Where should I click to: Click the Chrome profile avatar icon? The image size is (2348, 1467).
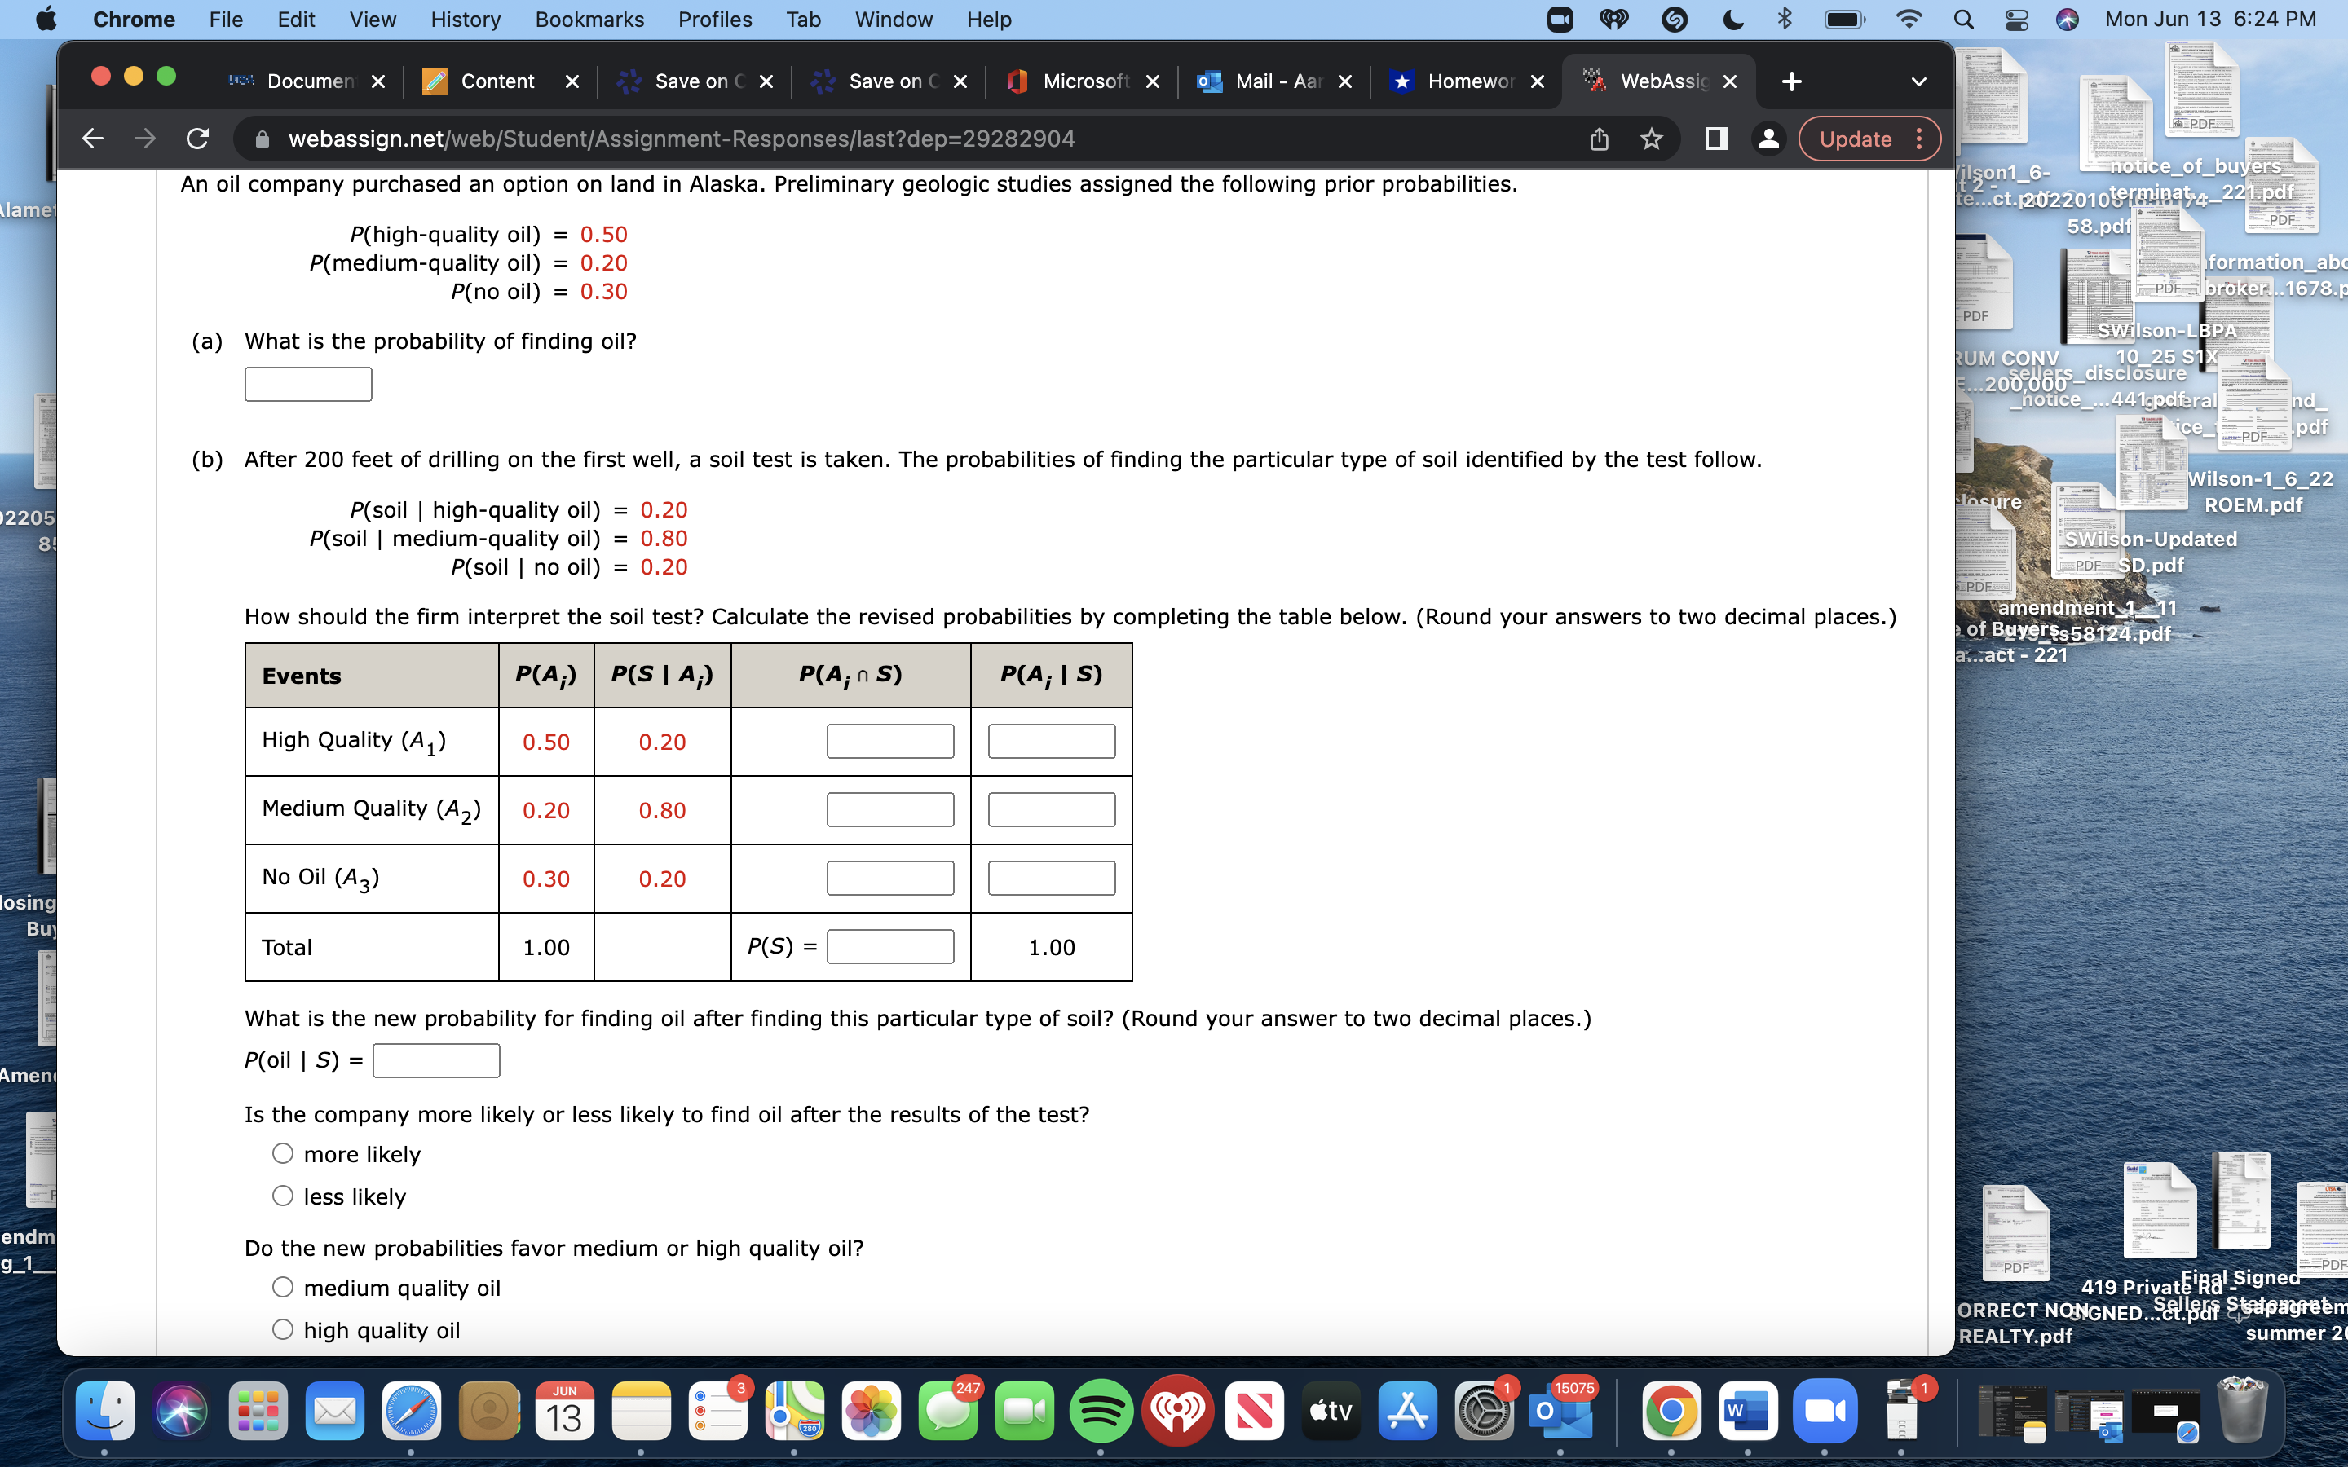(x=1768, y=139)
